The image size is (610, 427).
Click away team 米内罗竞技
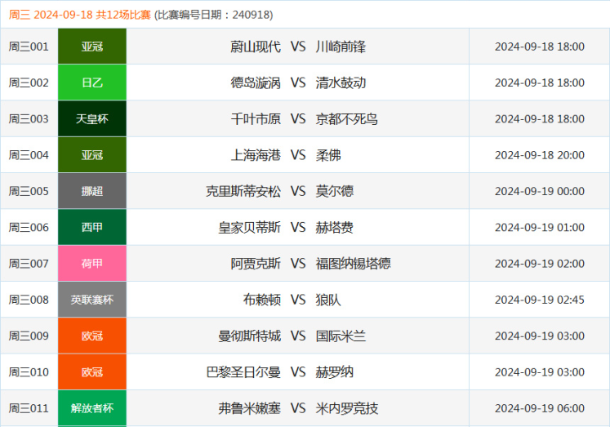pos(346,408)
